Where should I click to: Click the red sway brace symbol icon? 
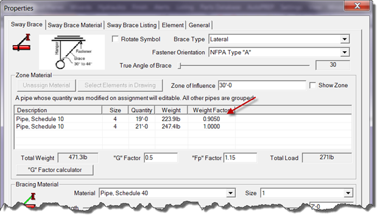[22, 43]
